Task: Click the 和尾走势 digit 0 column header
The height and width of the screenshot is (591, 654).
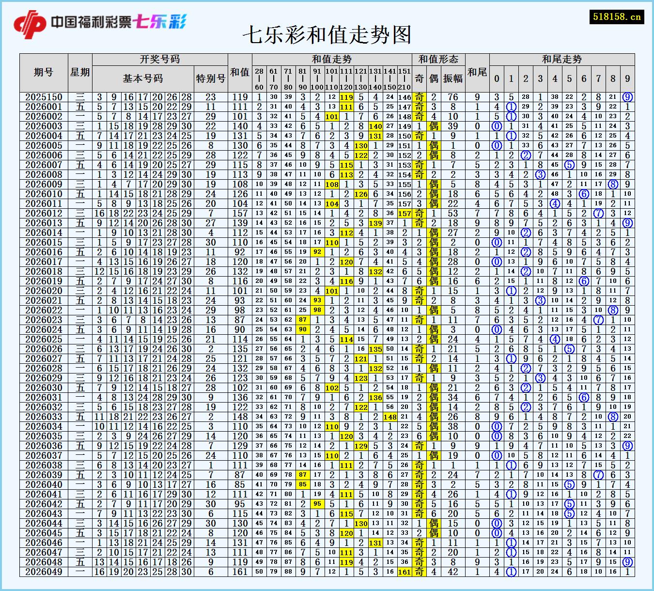Action: coord(497,79)
